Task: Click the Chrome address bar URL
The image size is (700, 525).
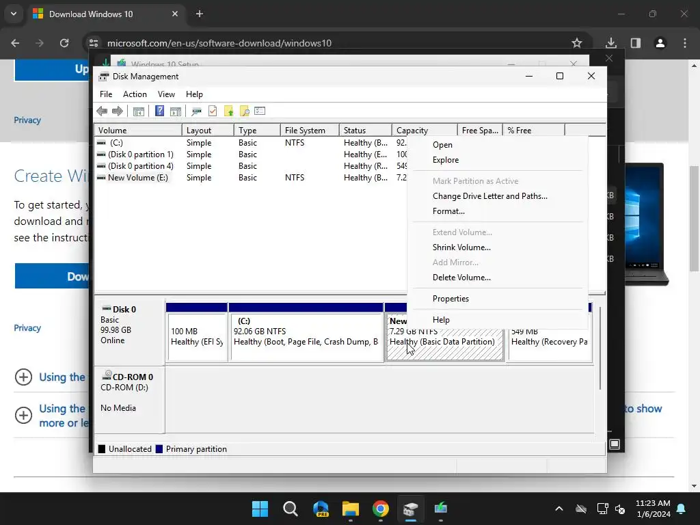Action: coord(219,43)
